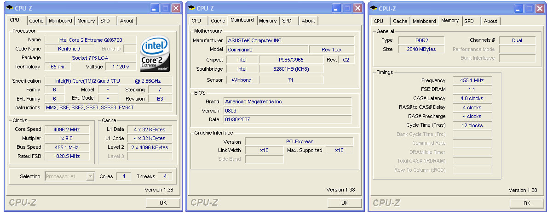Close the CPU-Z window showing BIOS details

point(358,8)
